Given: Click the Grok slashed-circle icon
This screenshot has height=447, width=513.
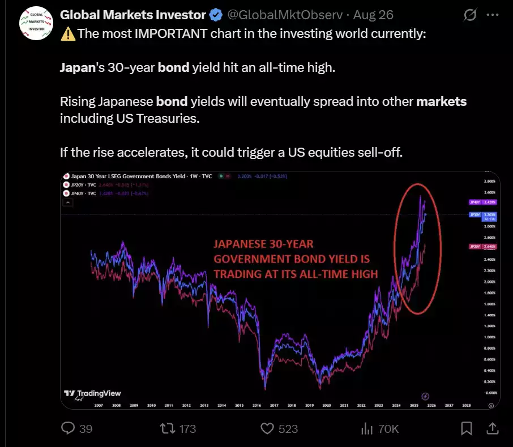Looking at the screenshot, I should click(x=470, y=15).
